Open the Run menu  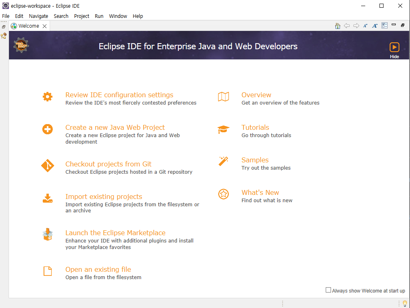pyautogui.click(x=99, y=16)
